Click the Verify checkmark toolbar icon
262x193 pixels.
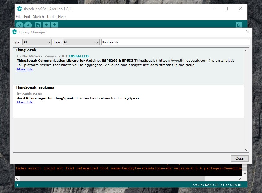(20, 25)
